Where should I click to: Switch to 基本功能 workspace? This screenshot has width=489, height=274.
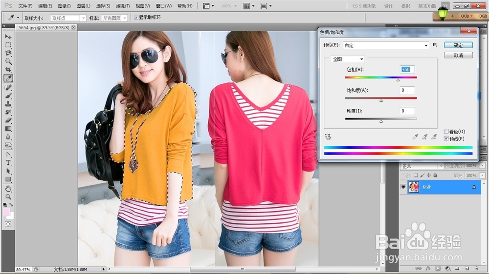[427, 6]
